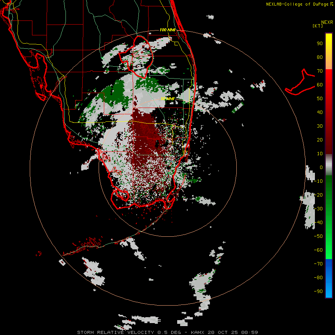Click the gray zero-velocity band on color bar
Screen dimensions: 335x335
(329, 165)
